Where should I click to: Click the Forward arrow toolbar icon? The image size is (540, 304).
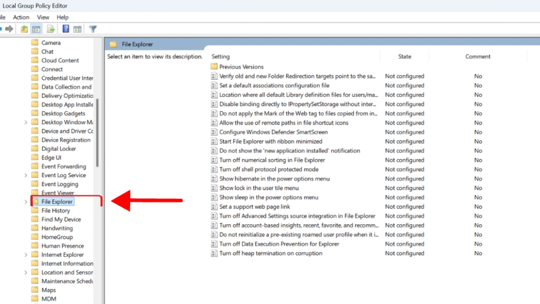pyautogui.click(x=9, y=29)
